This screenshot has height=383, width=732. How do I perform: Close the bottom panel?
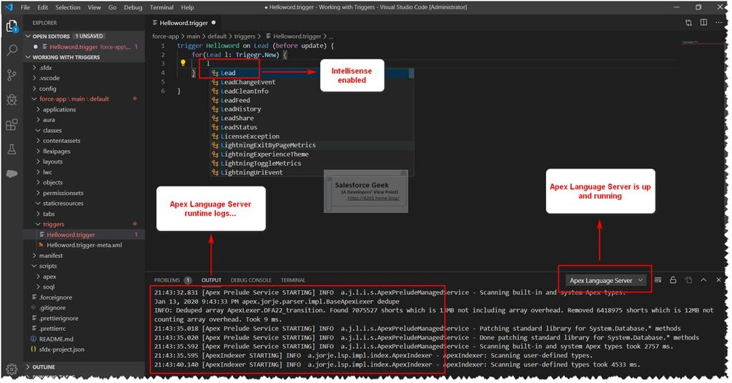coord(718,280)
